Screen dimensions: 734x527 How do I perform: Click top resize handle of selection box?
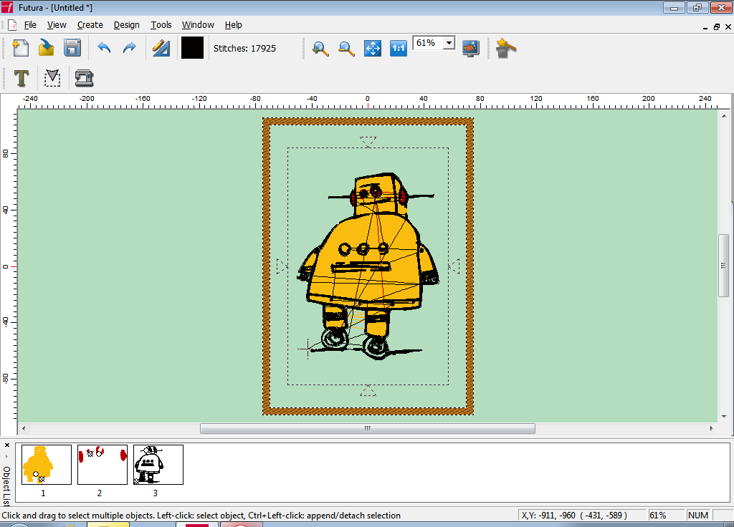point(368,142)
